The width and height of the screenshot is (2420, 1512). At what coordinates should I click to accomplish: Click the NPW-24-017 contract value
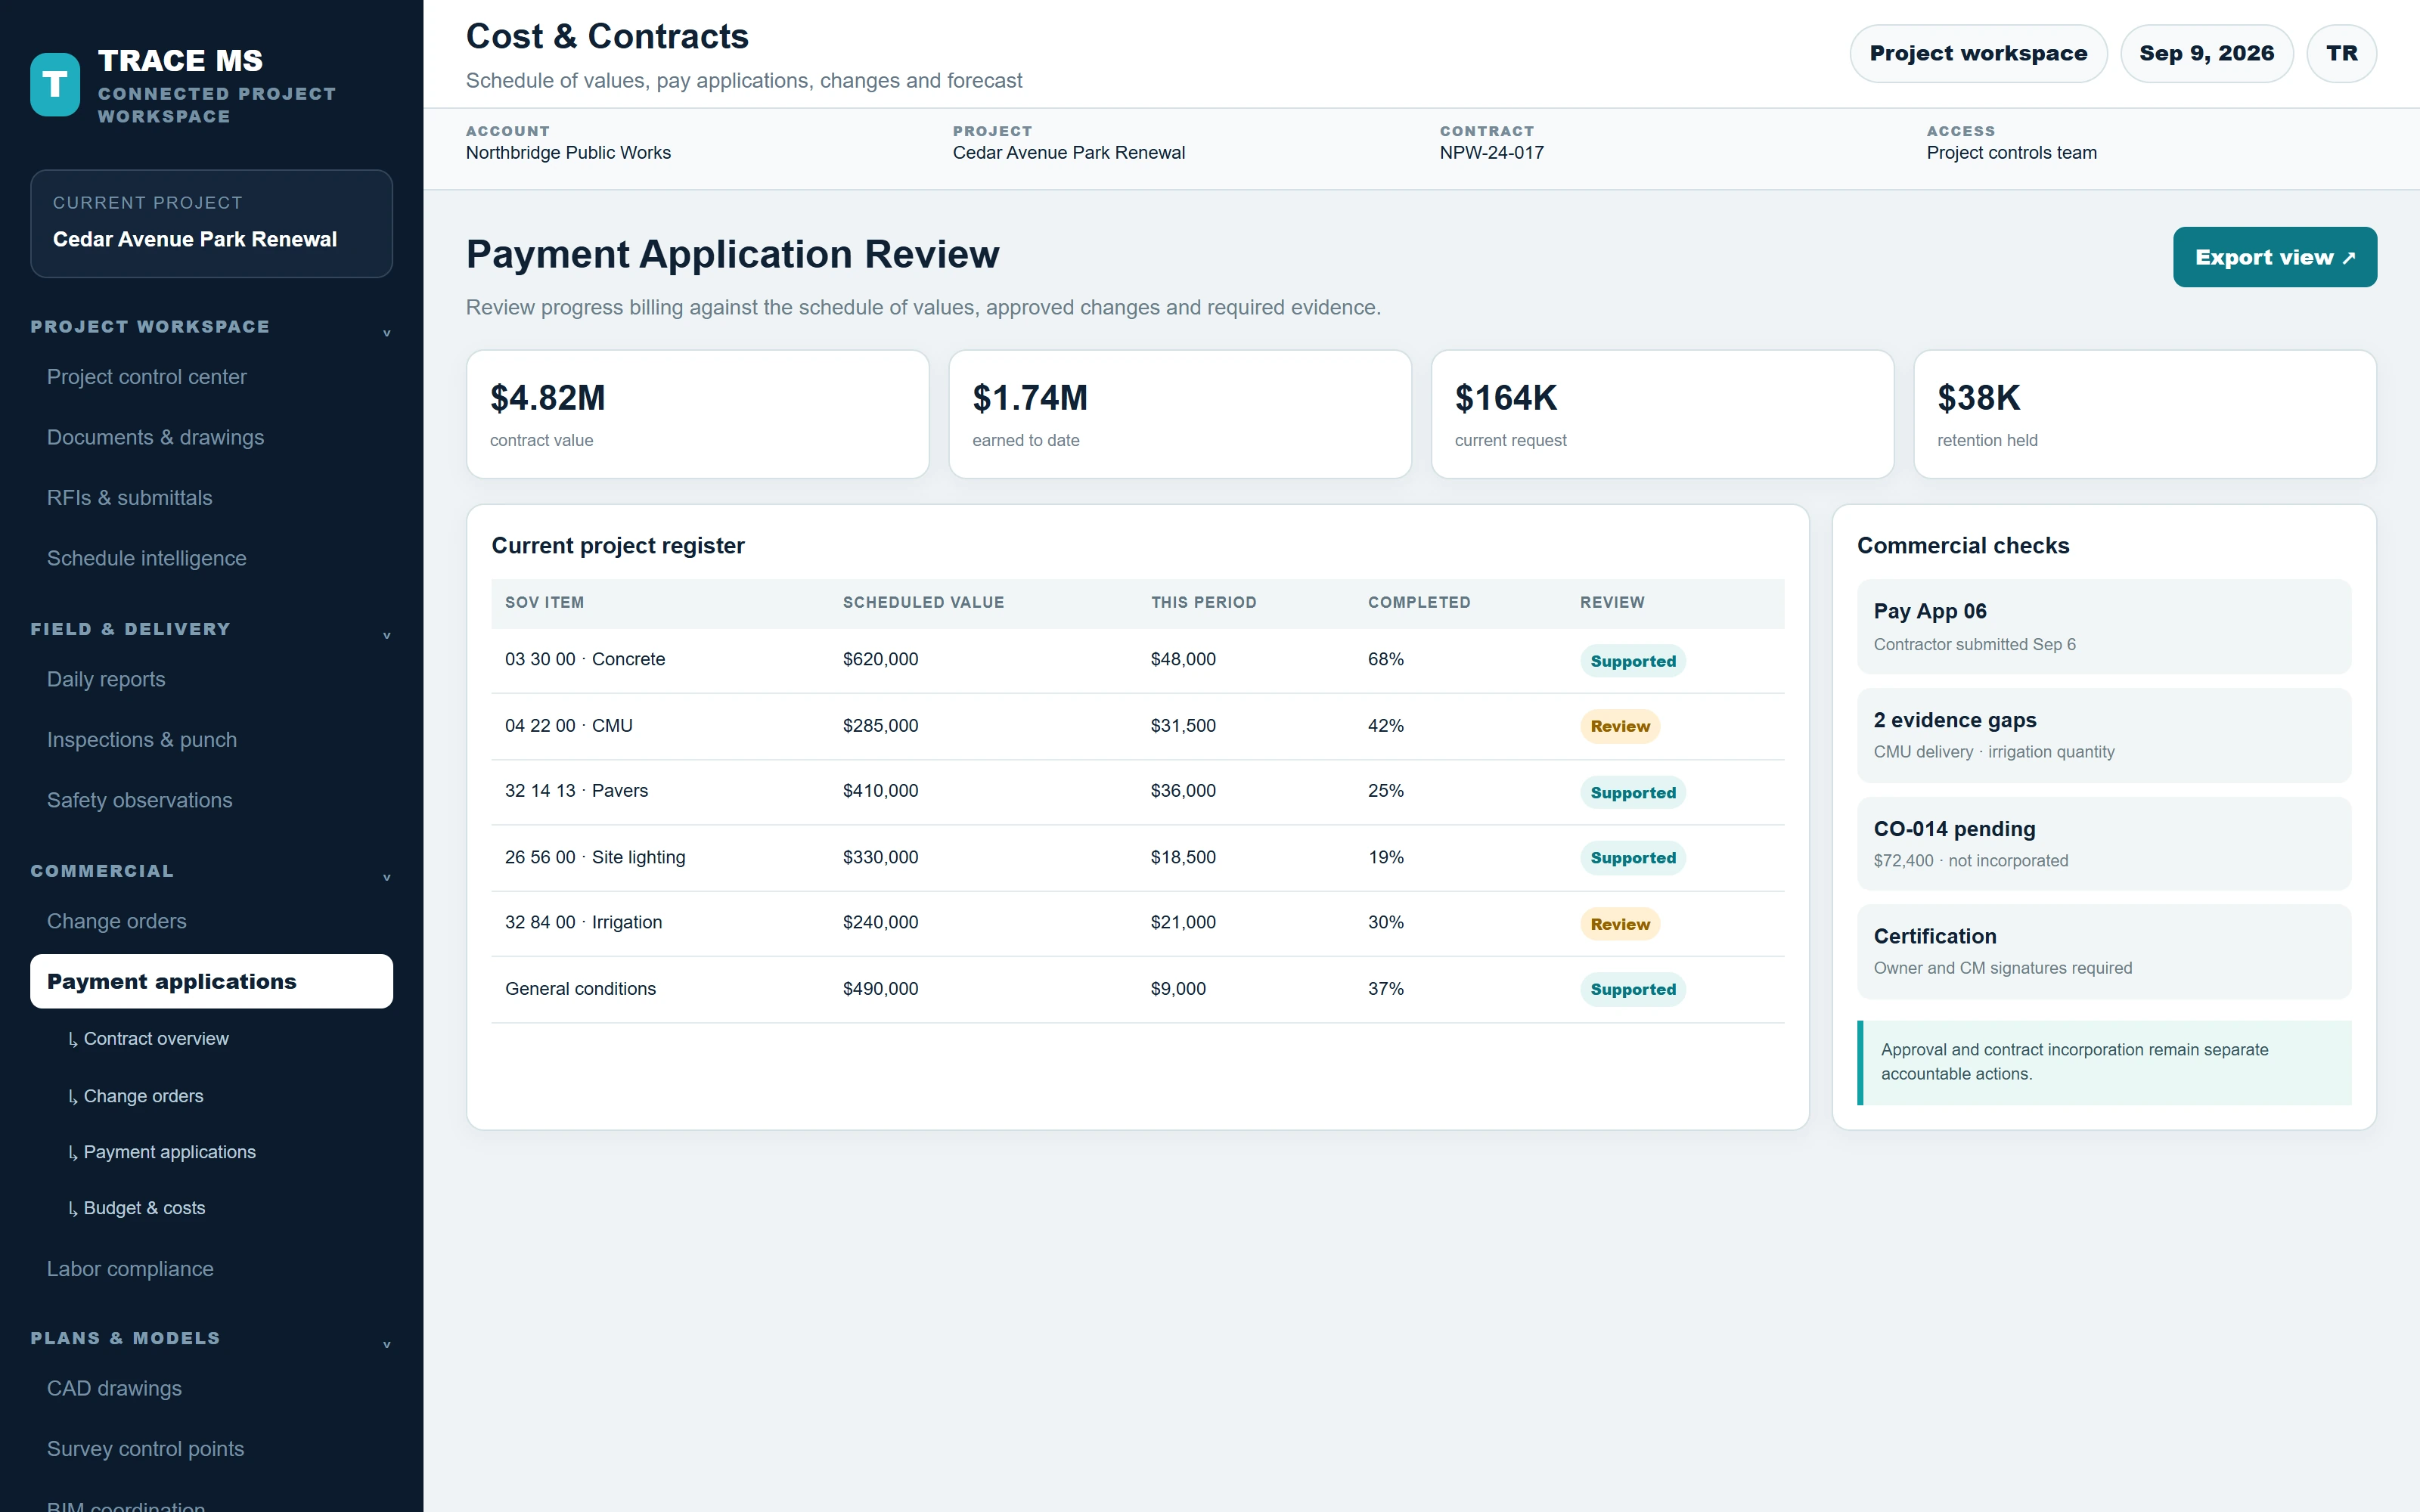pos(1491,153)
